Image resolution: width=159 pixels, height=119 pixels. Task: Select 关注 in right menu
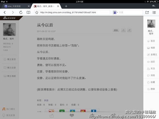click(x=151, y=69)
